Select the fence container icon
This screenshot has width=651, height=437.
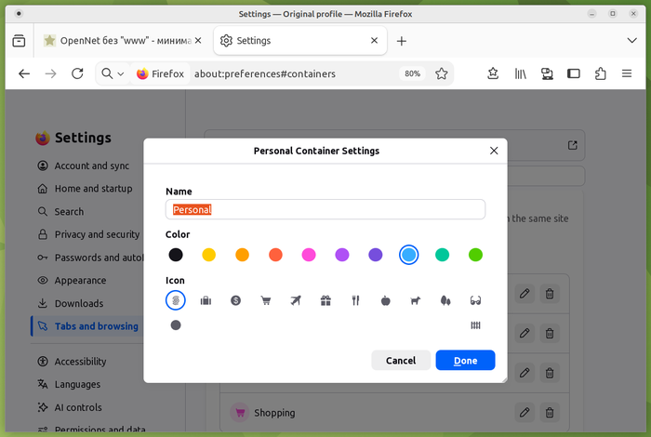(475, 325)
